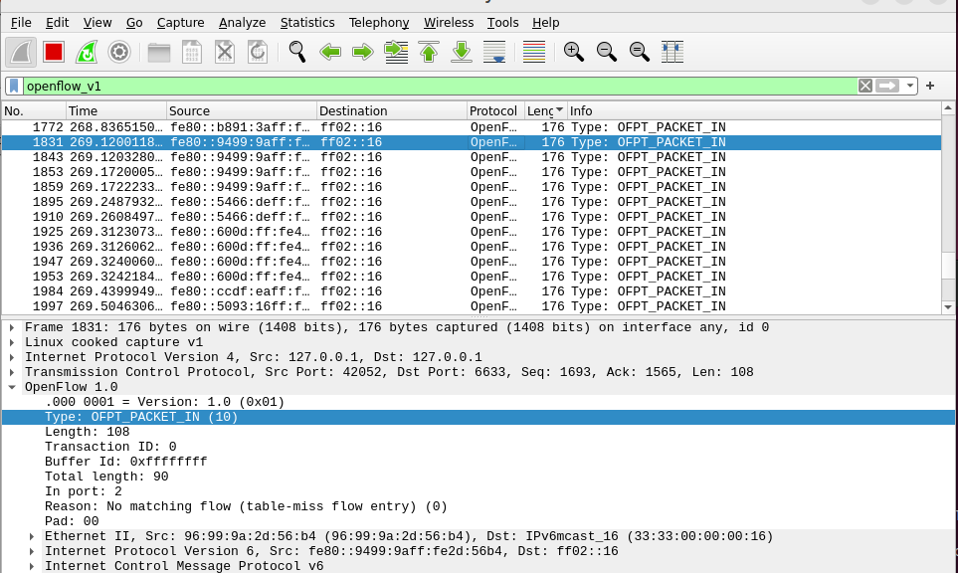Expand Transmission Control Protocol details
958x573 pixels.
point(12,373)
